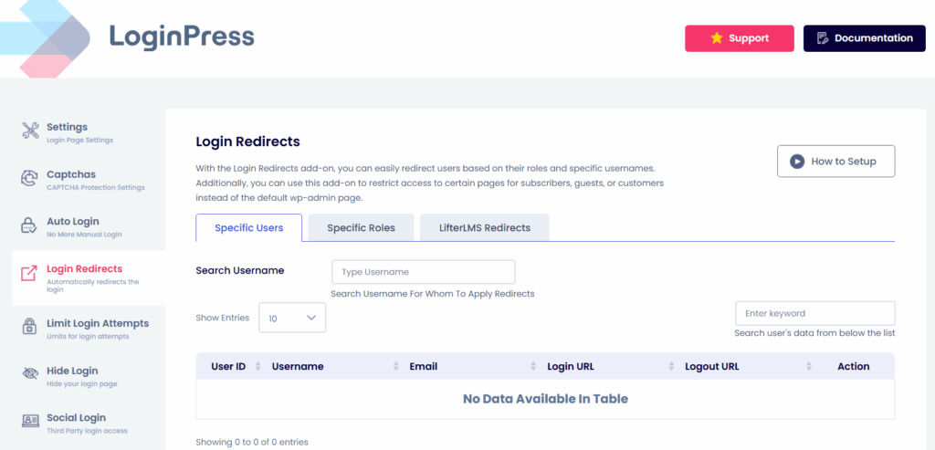Viewport: 935px width, 450px height.
Task: Switch to the Specific Roles tab
Action: [x=361, y=227]
